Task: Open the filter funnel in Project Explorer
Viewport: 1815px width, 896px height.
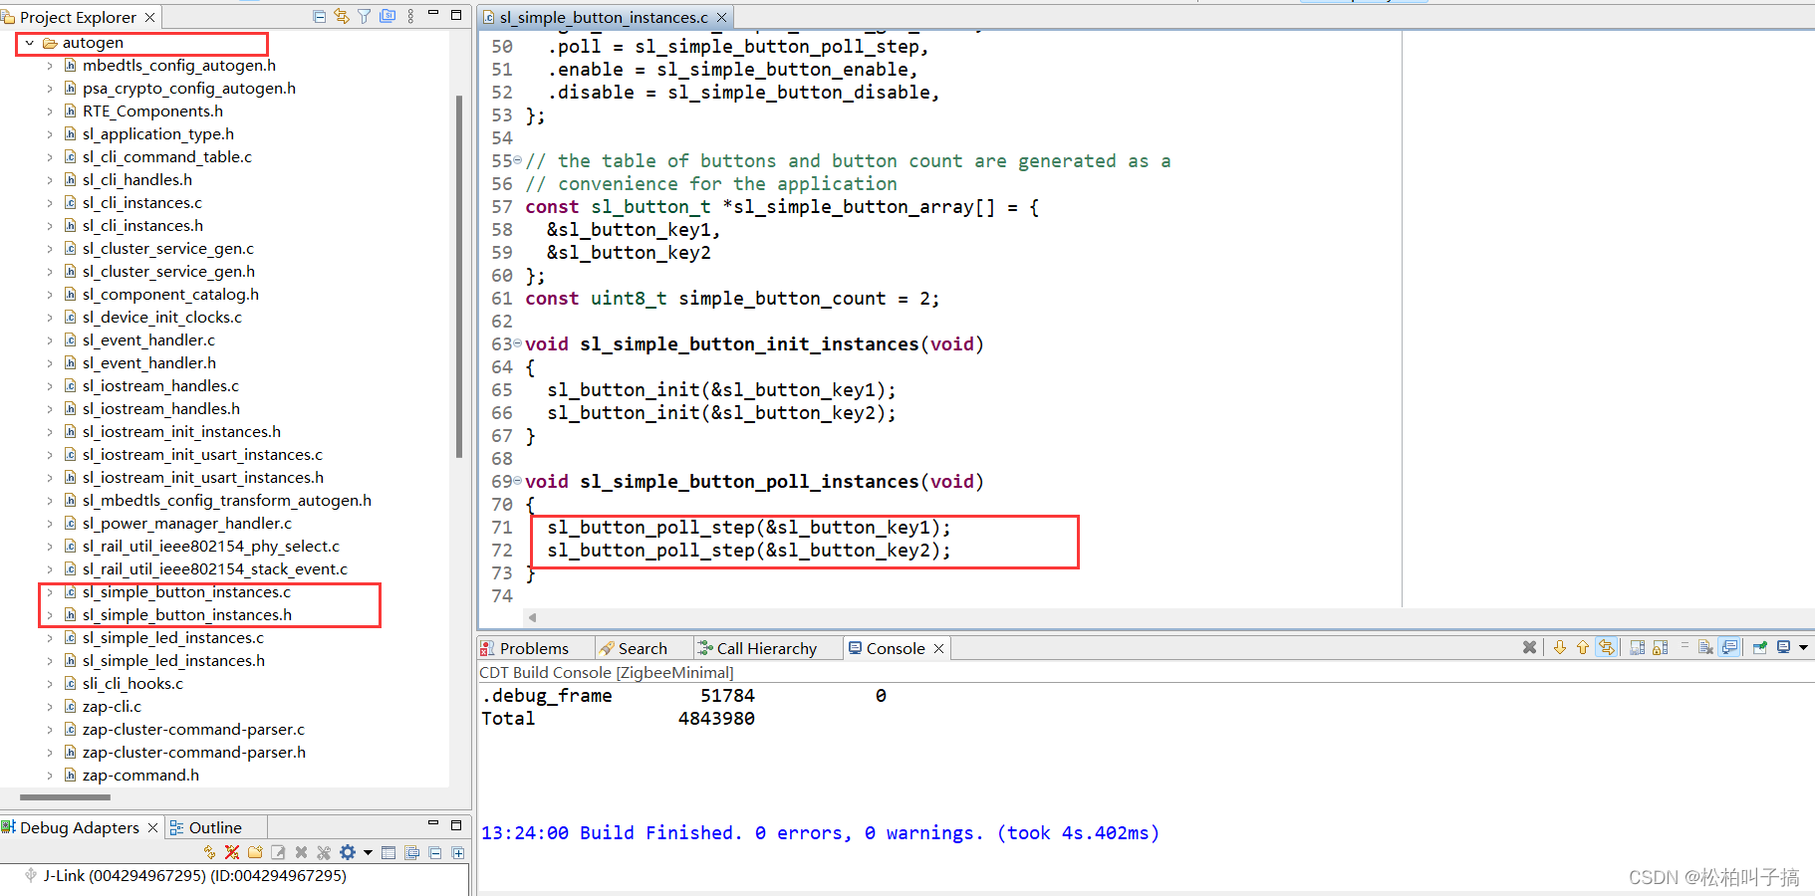Action: [365, 15]
